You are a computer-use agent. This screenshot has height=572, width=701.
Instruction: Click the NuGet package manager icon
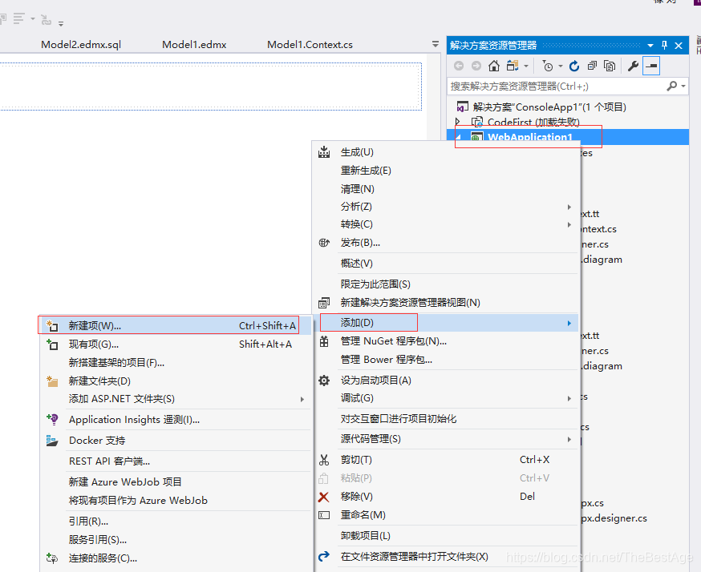pos(324,341)
